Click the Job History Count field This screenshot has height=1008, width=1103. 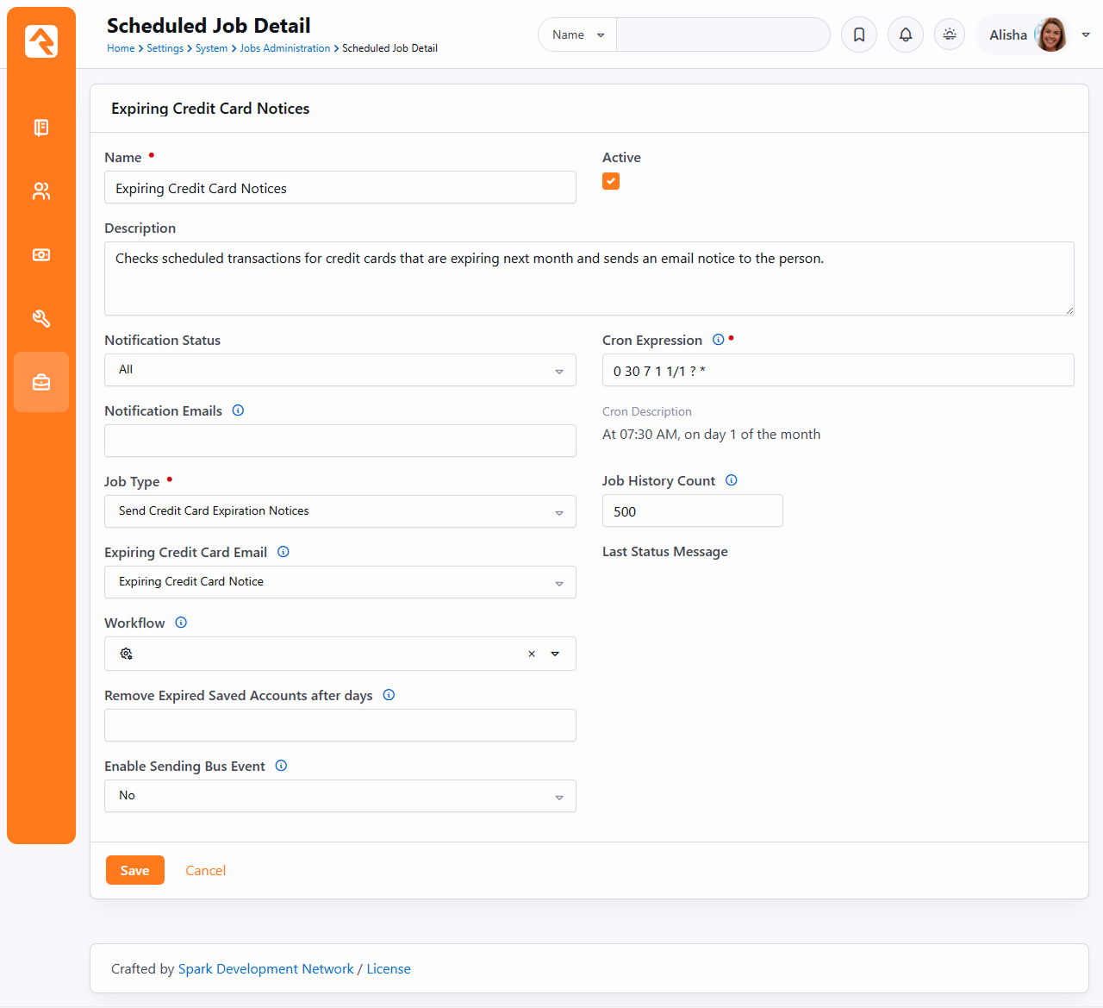coord(692,511)
